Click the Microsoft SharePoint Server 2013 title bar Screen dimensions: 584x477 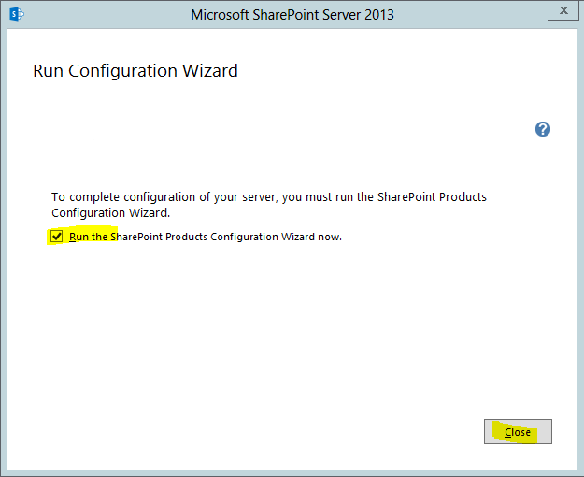292,15
